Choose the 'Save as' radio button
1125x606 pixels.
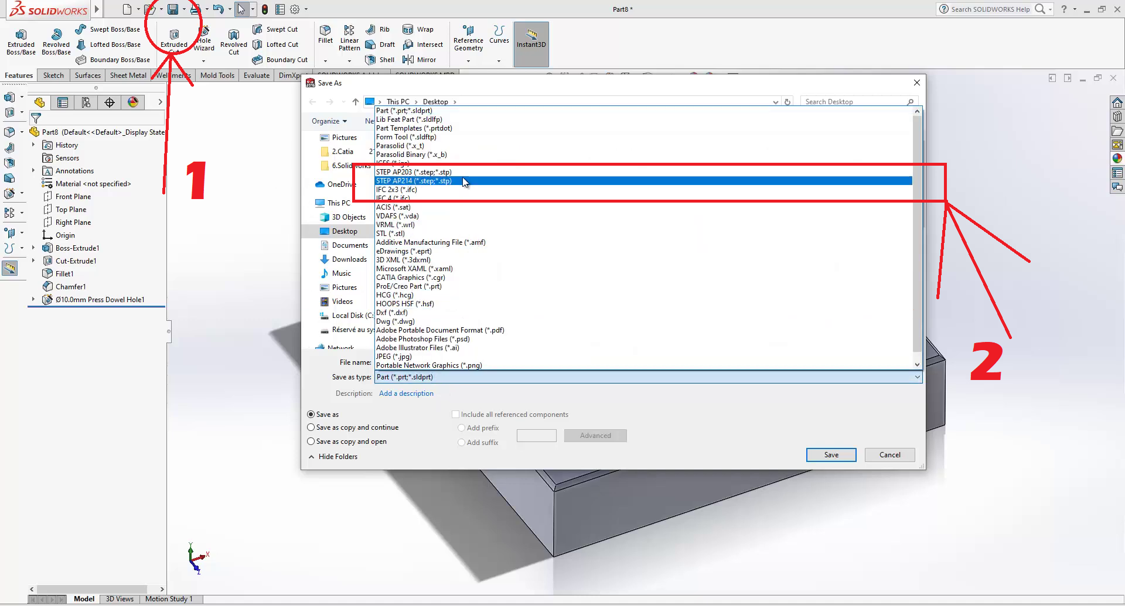[x=311, y=415]
